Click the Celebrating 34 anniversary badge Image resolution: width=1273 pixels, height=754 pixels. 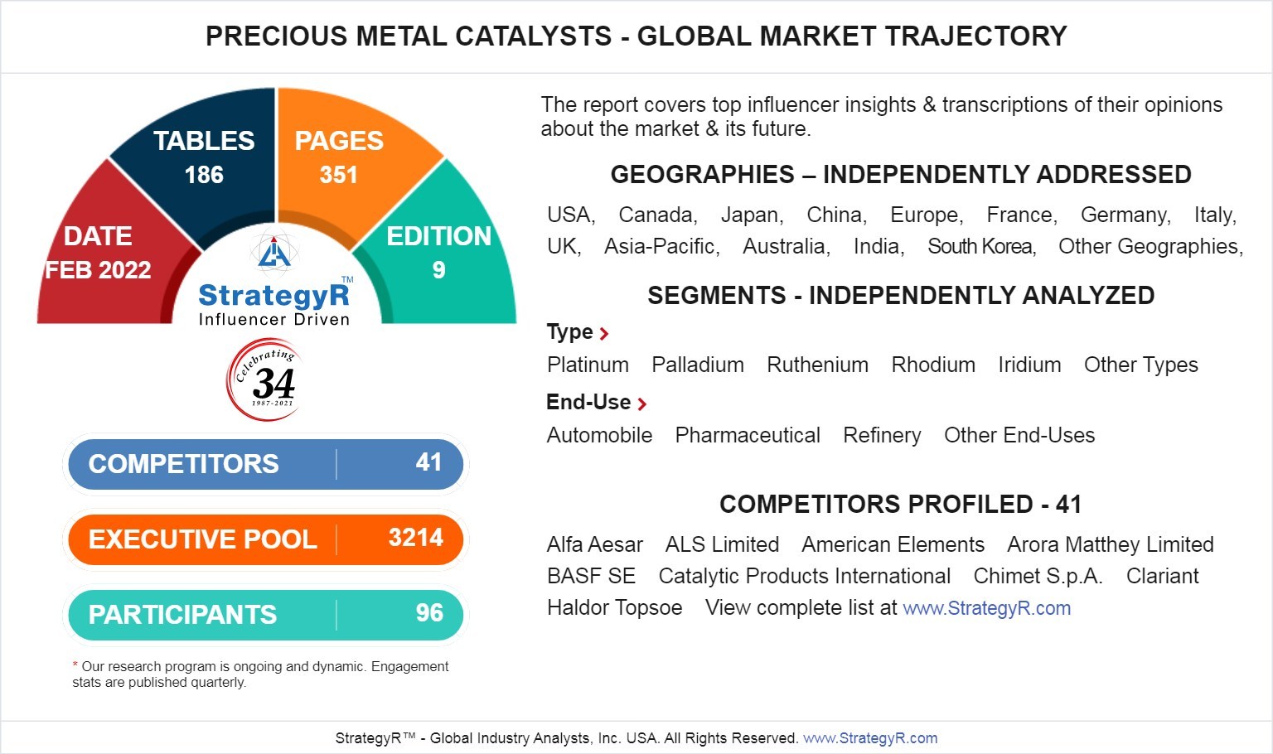[263, 380]
